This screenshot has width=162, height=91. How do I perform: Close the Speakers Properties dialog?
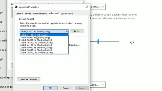(87, 7)
